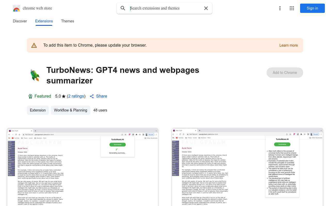Viewport: 330px width, 206px height.
Task: Click the warning triangle icon in the banner
Action: [34, 45]
